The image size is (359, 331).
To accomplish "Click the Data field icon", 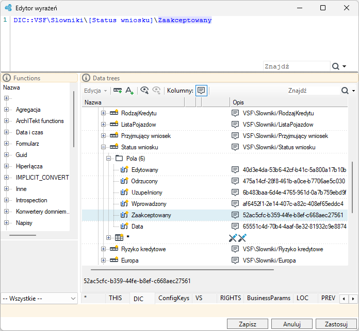I will click(124, 226).
